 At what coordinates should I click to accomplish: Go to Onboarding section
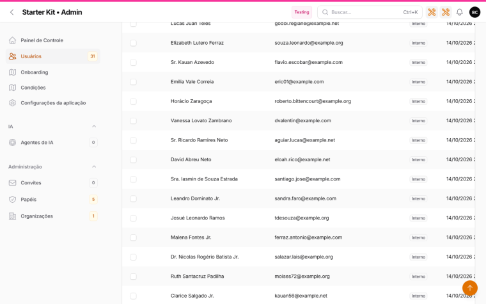tap(52, 72)
